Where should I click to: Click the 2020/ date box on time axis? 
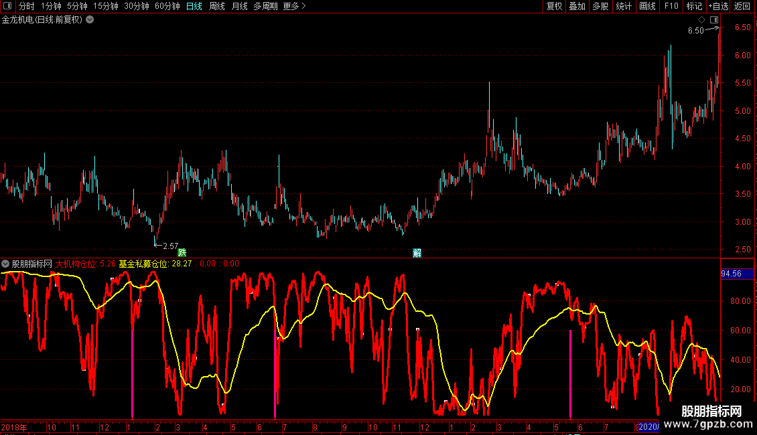coord(648,427)
